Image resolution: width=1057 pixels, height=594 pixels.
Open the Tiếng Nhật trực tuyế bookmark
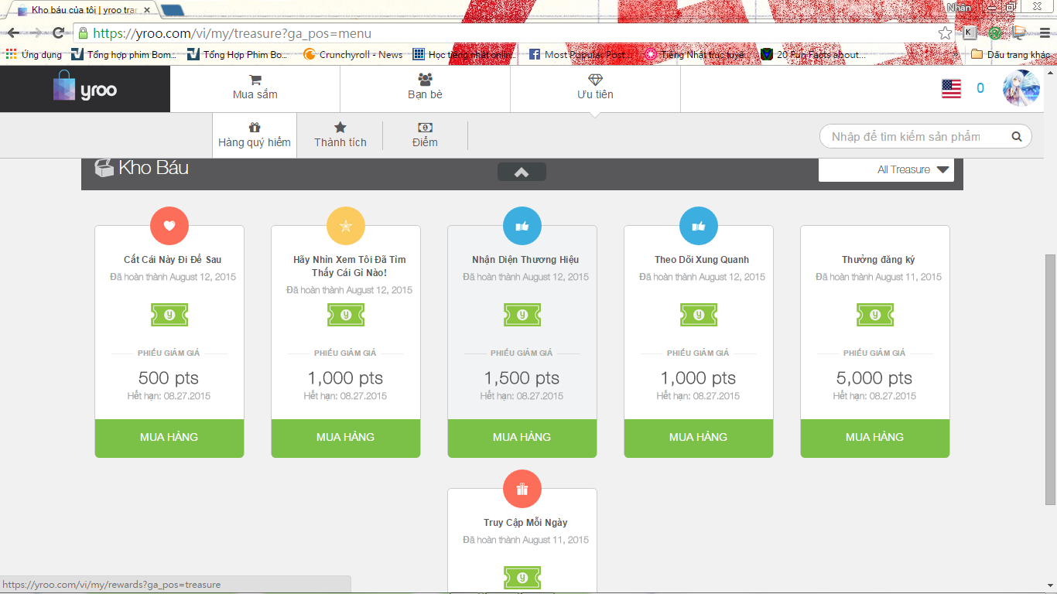695,55
